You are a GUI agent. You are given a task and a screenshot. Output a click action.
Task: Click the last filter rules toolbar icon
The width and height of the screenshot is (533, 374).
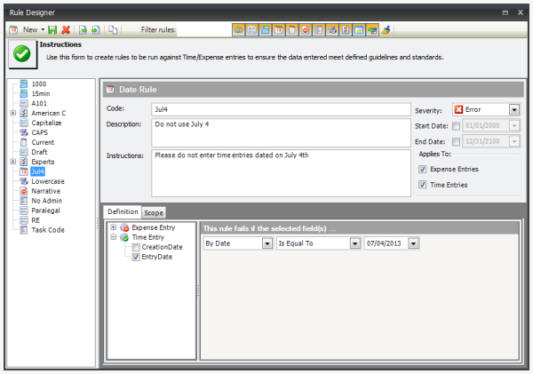(x=387, y=30)
